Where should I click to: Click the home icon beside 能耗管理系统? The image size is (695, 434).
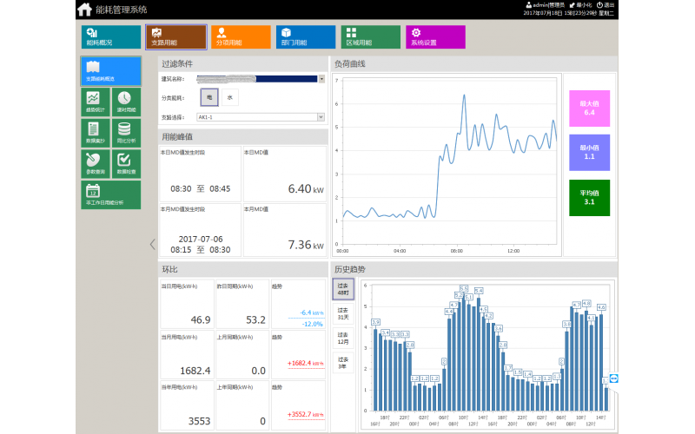click(84, 10)
